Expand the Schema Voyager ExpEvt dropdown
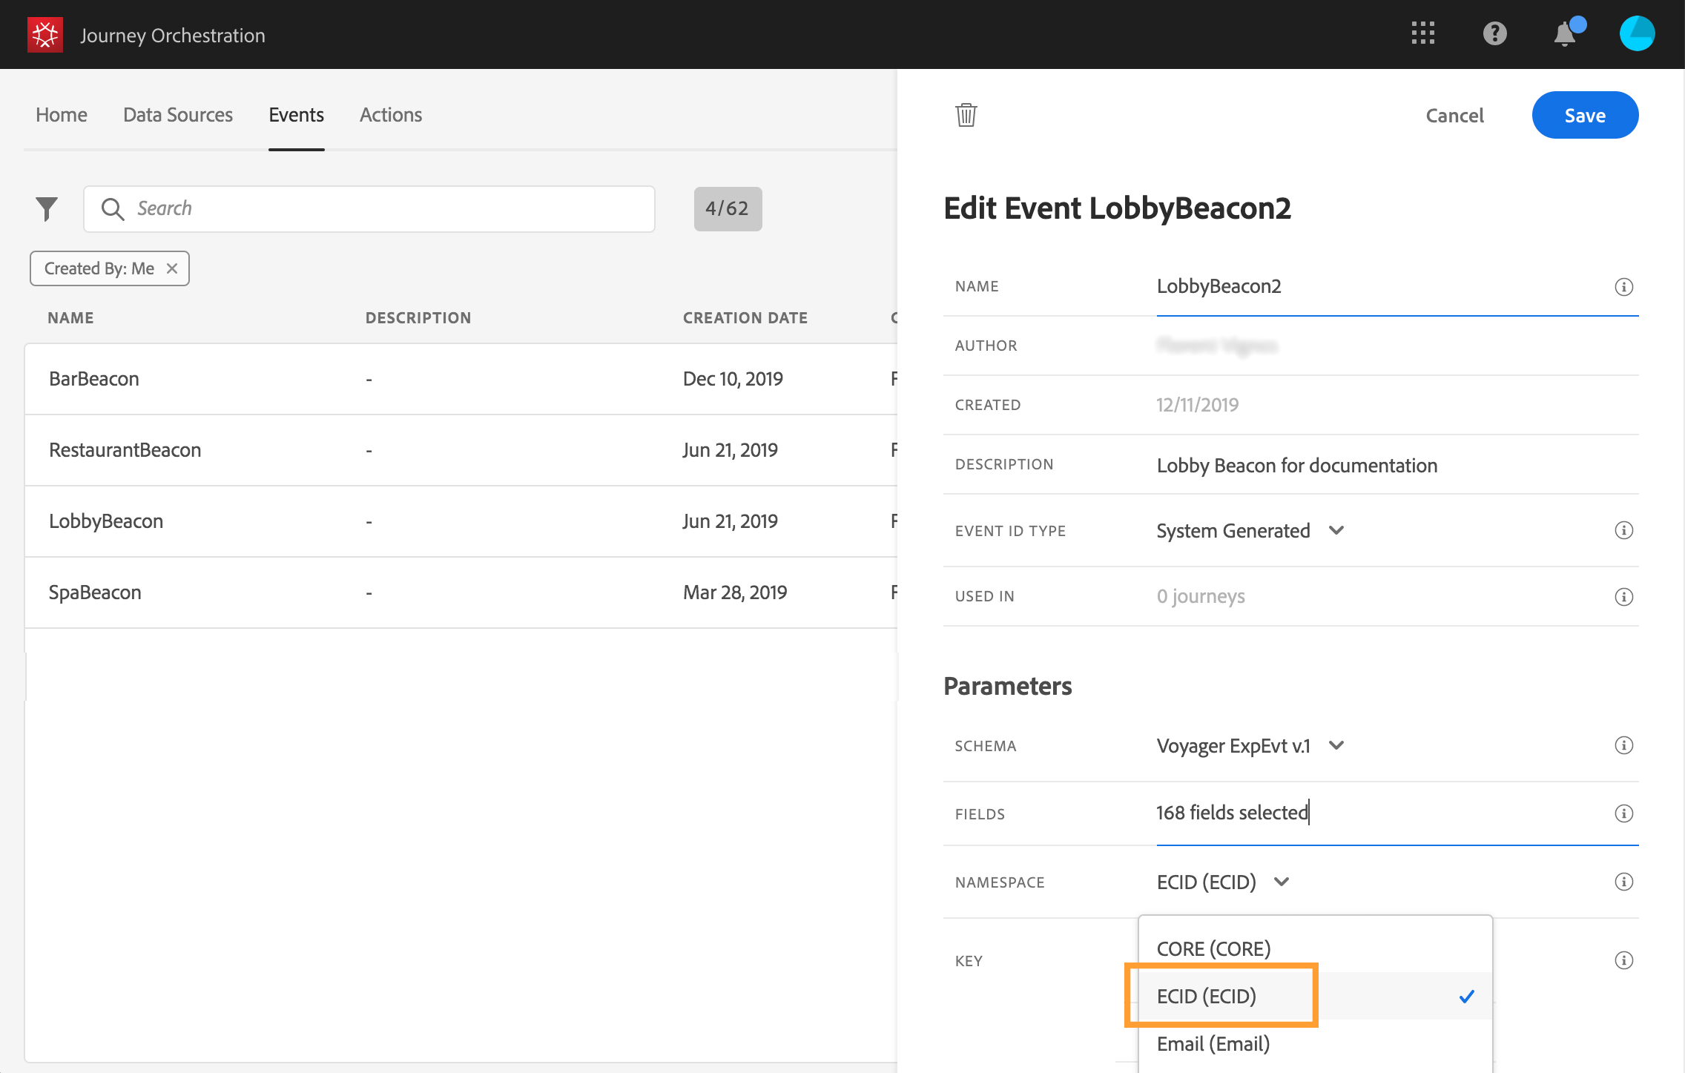The height and width of the screenshot is (1073, 1685). pos(1336,746)
